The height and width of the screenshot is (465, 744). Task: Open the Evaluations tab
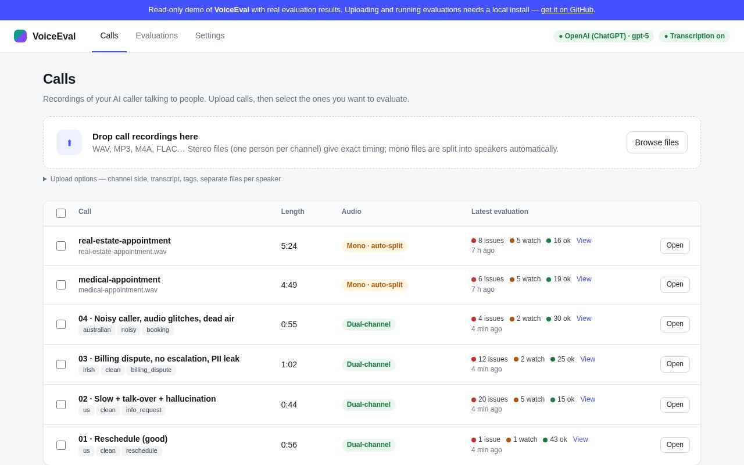(x=157, y=35)
